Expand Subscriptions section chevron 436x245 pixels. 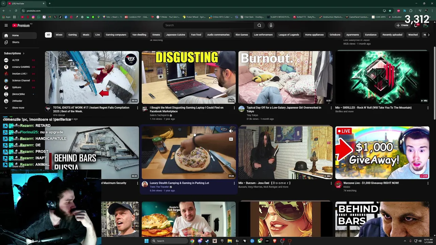tap(24, 53)
